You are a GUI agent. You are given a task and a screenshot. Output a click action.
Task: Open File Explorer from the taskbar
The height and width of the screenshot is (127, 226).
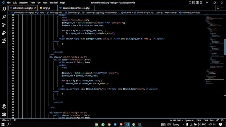coord(97,125)
